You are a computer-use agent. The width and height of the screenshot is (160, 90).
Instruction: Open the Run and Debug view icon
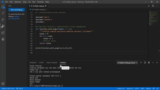[x=3, y=26]
